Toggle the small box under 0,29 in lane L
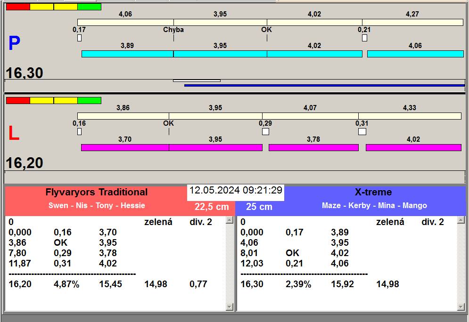Image resolution: width=469 pixels, height=322 pixels. [265, 132]
